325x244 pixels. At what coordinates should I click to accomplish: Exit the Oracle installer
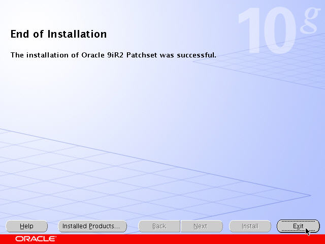[x=298, y=226]
